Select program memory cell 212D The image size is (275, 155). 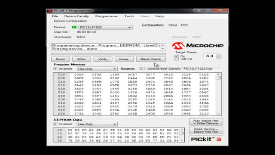point(204,114)
